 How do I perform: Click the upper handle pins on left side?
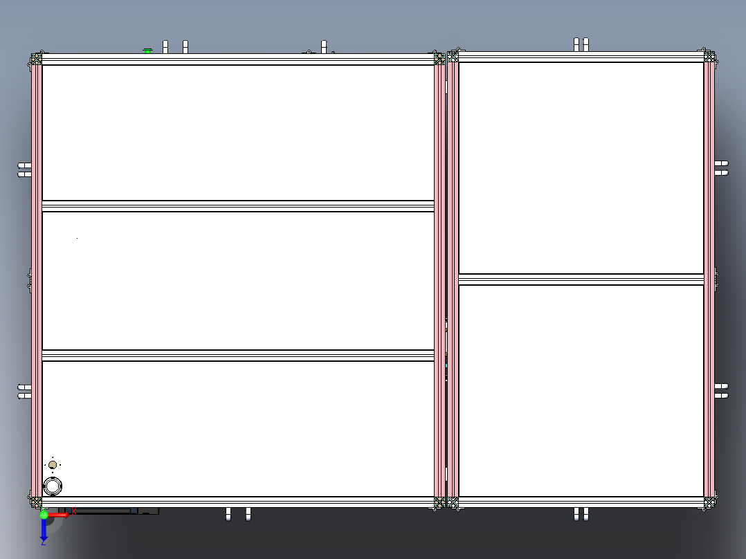pyautogui.click(x=25, y=169)
